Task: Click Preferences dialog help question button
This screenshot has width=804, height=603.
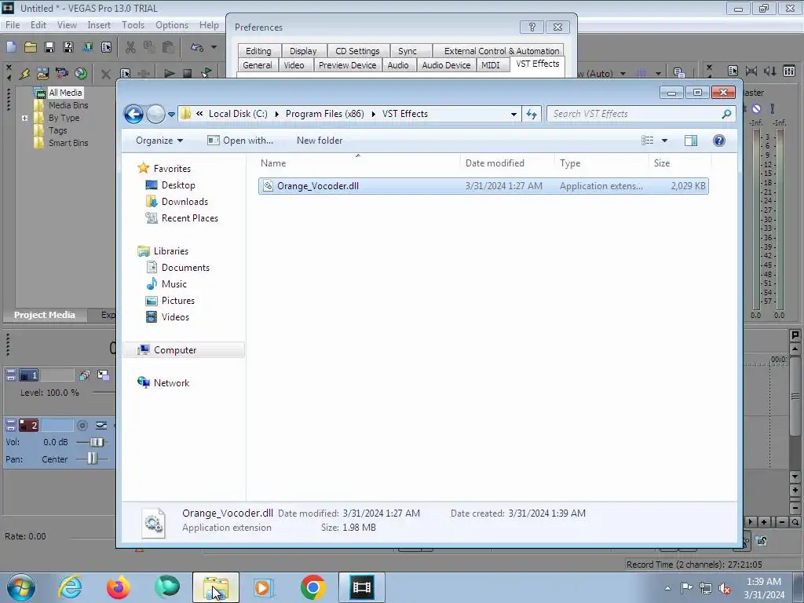Action: click(532, 27)
